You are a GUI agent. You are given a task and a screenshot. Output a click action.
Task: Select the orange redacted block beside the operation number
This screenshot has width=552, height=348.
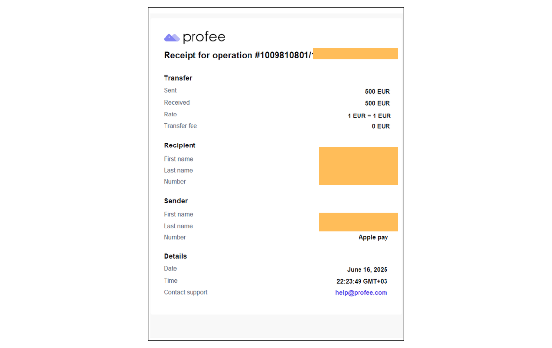(356, 54)
